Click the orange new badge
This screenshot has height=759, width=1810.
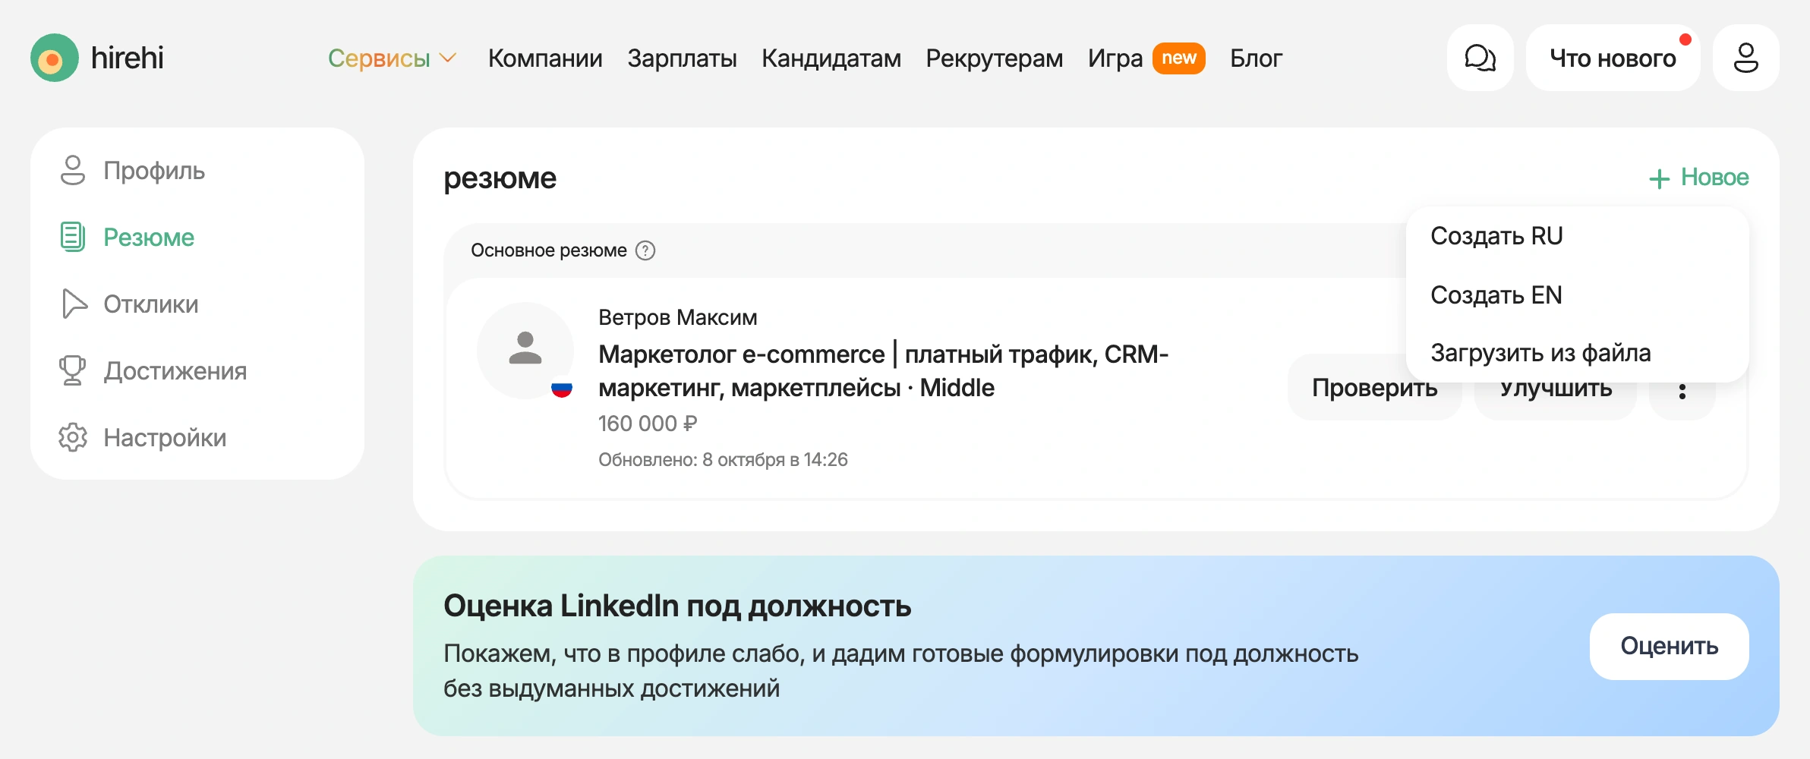1178,58
